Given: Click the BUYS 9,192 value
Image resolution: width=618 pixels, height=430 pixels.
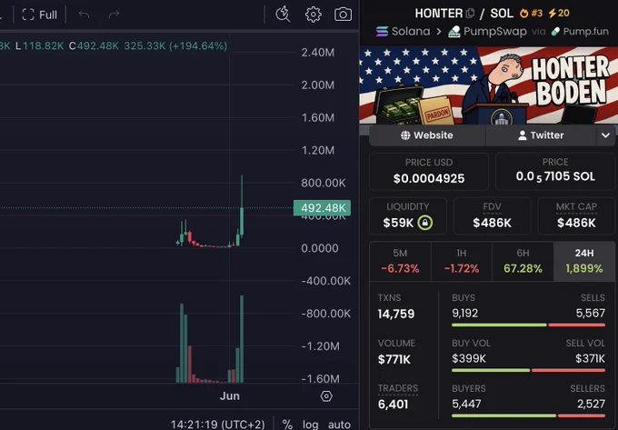Looking at the screenshot, I should [x=465, y=314].
